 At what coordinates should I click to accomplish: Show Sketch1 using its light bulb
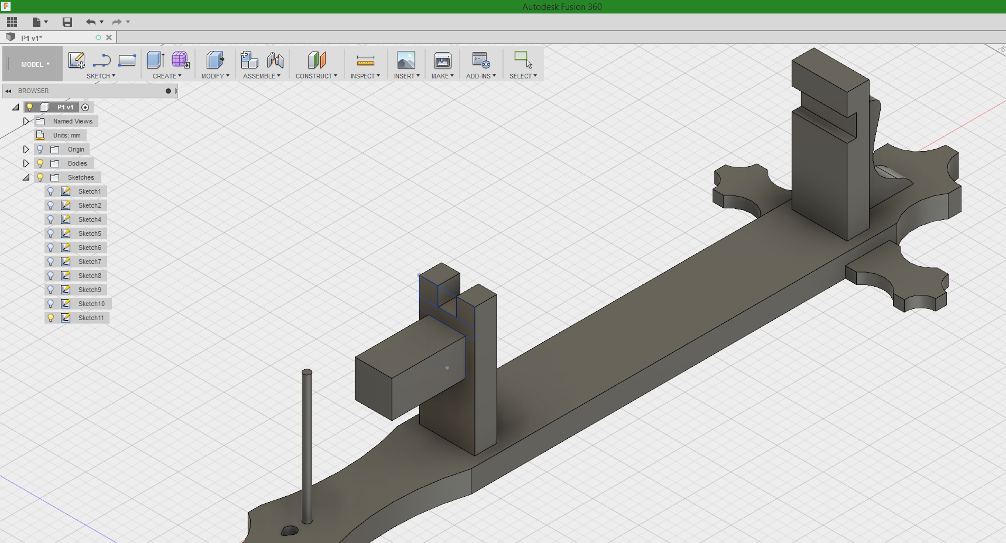click(x=50, y=191)
